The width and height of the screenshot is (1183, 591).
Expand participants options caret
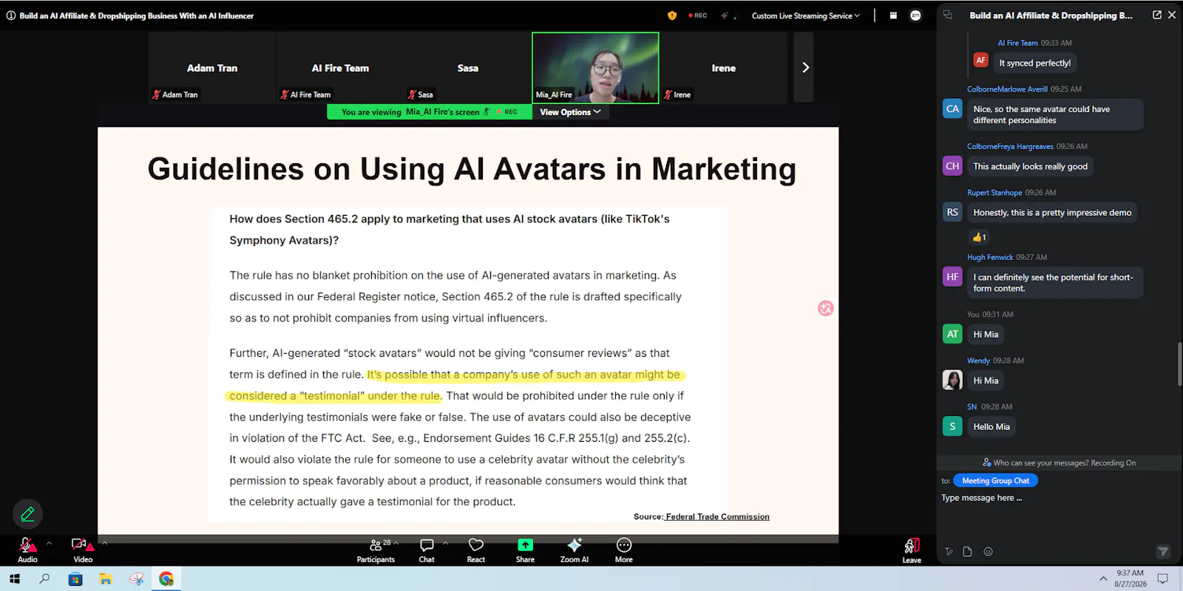click(396, 543)
